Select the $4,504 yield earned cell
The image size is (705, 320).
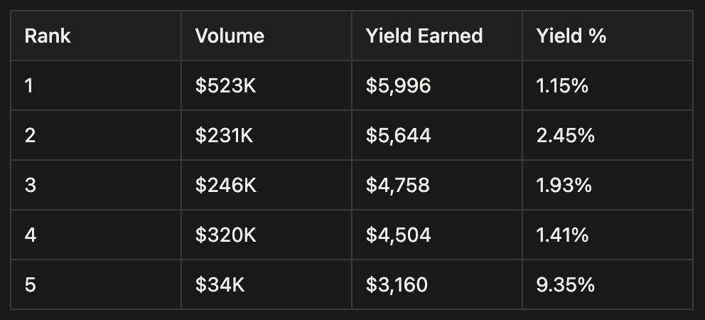click(398, 235)
